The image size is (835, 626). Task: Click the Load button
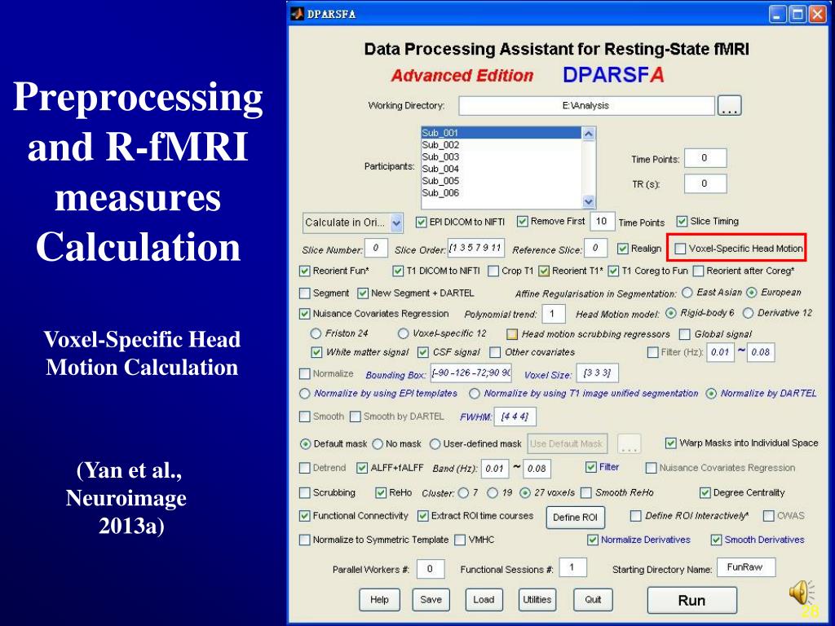pyautogui.click(x=484, y=600)
